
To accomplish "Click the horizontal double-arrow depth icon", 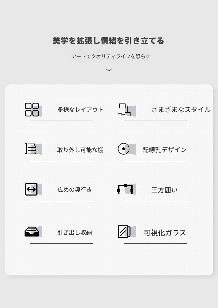I will pos(31,189).
